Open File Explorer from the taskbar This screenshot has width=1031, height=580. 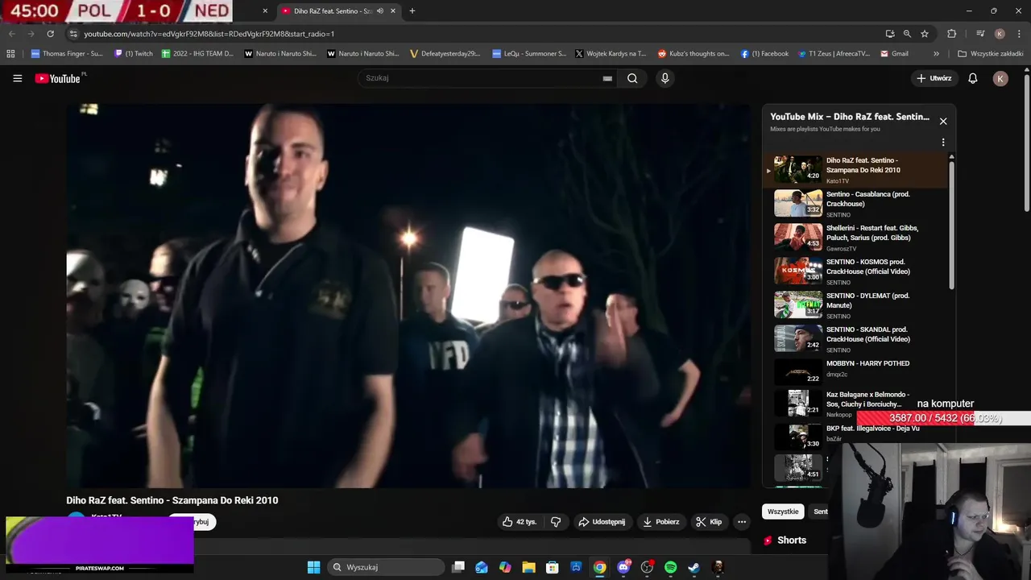[x=528, y=567]
